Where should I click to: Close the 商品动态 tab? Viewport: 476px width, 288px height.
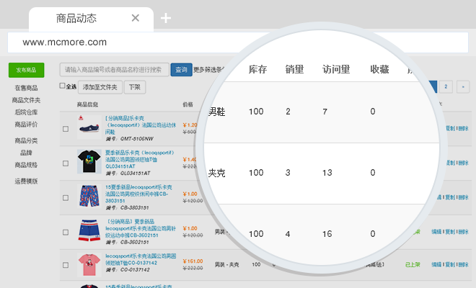tap(136, 18)
